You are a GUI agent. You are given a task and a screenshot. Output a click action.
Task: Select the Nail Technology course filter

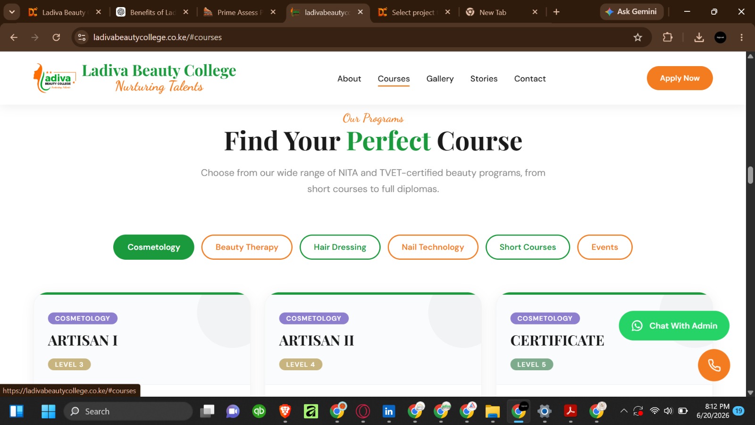433,247
